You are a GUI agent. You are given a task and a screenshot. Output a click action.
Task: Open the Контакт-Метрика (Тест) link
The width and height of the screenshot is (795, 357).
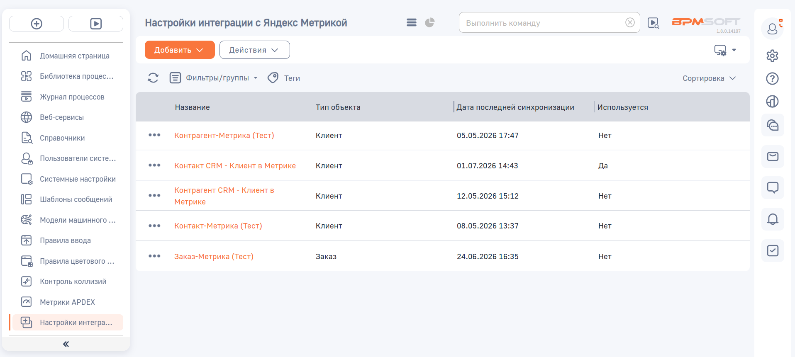point(218,226)
